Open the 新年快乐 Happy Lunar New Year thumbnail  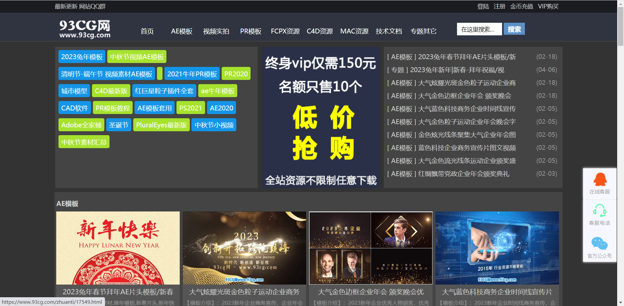pos(118,248)
